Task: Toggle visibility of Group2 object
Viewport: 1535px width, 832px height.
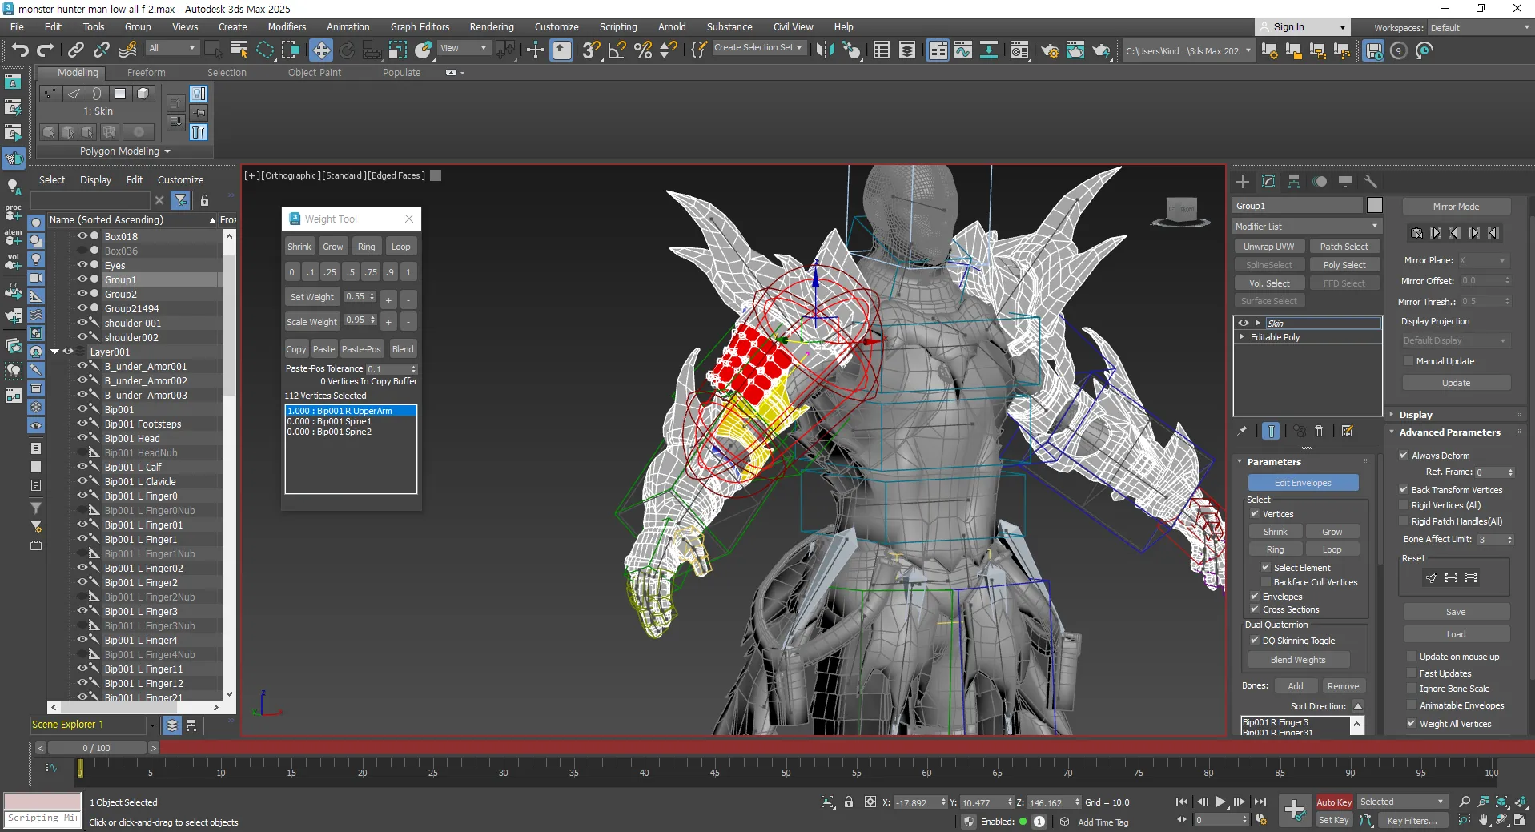Action: point(82,294)
